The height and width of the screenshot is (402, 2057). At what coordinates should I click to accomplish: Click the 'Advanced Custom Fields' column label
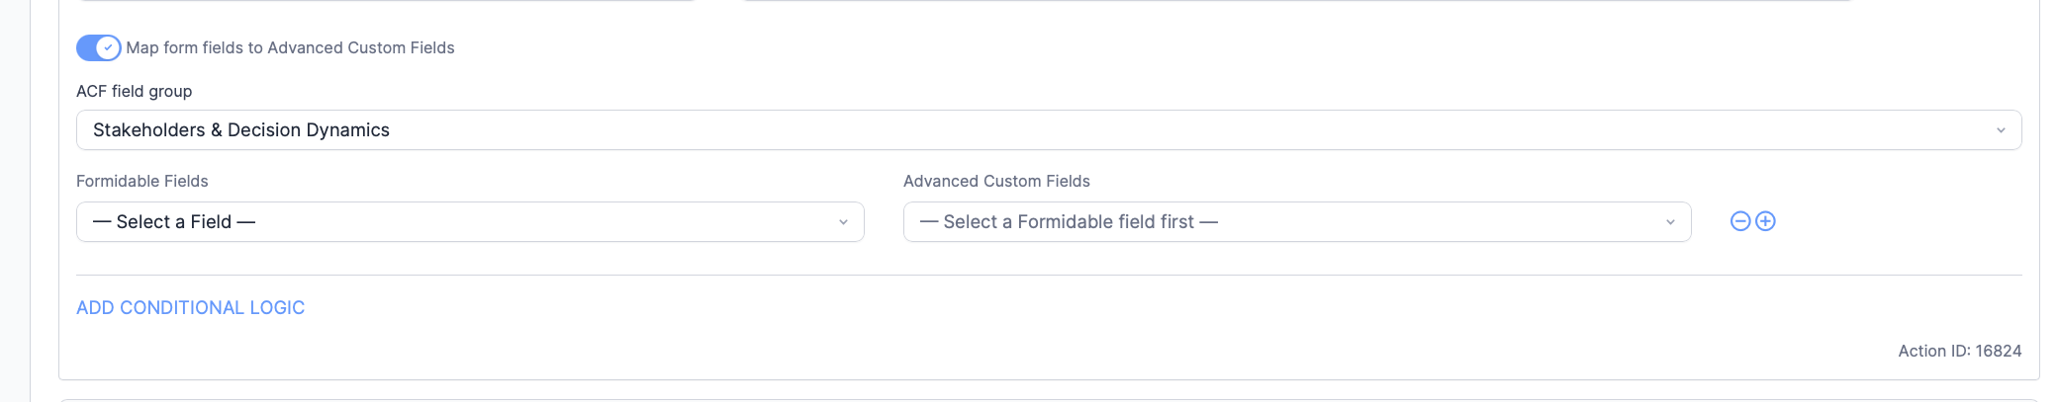click(996, 181)
